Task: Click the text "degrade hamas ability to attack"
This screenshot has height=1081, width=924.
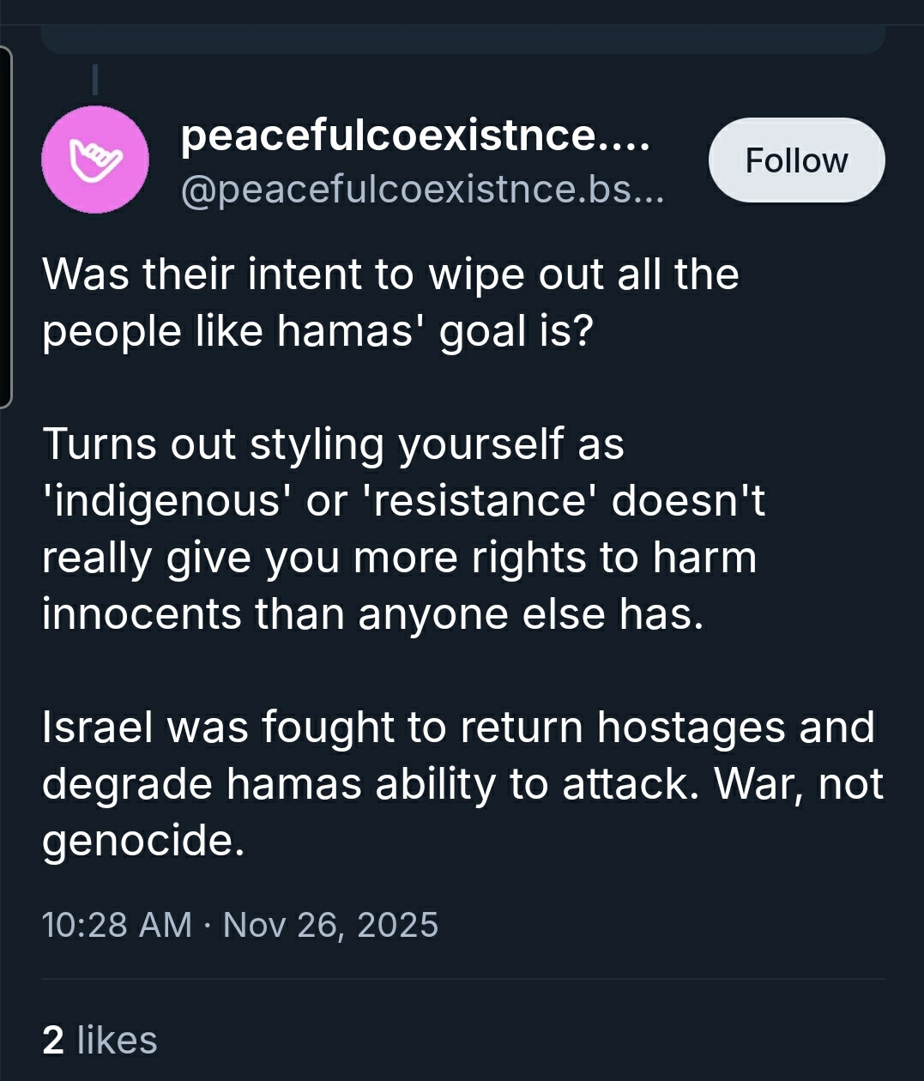Action: [x=365, y=784]
